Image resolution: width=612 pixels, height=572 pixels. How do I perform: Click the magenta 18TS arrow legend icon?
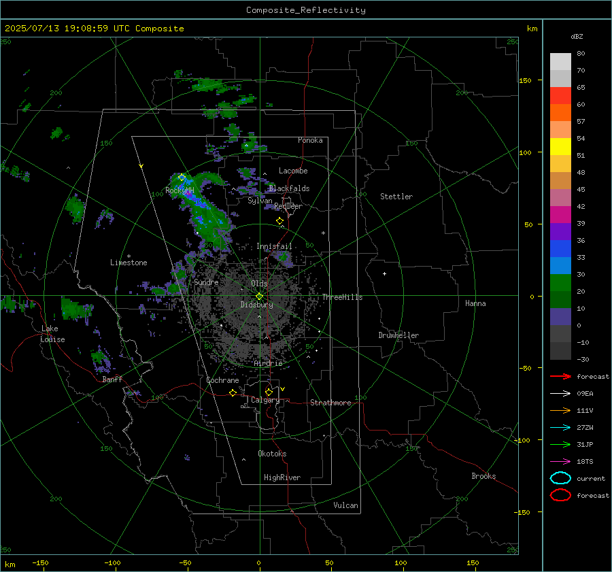[560, 462]
